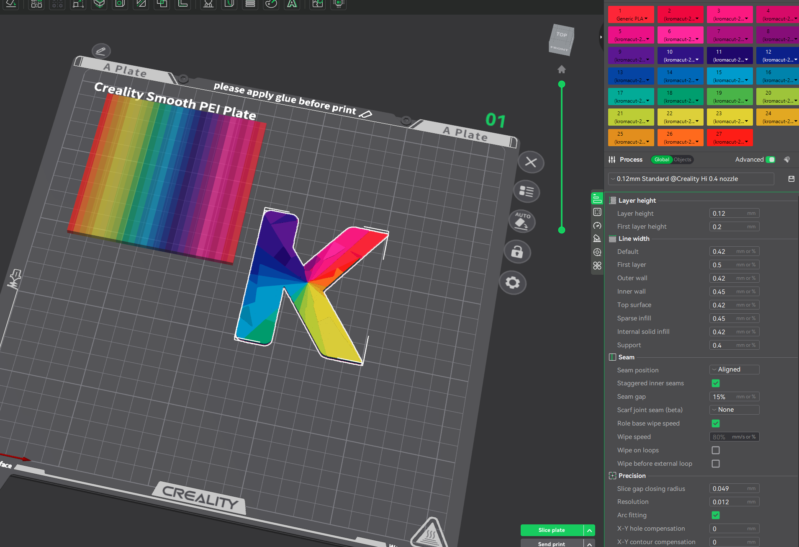The image size is (799, 547).
Task: Switch to Global process tab
Action: click(661, 160)
